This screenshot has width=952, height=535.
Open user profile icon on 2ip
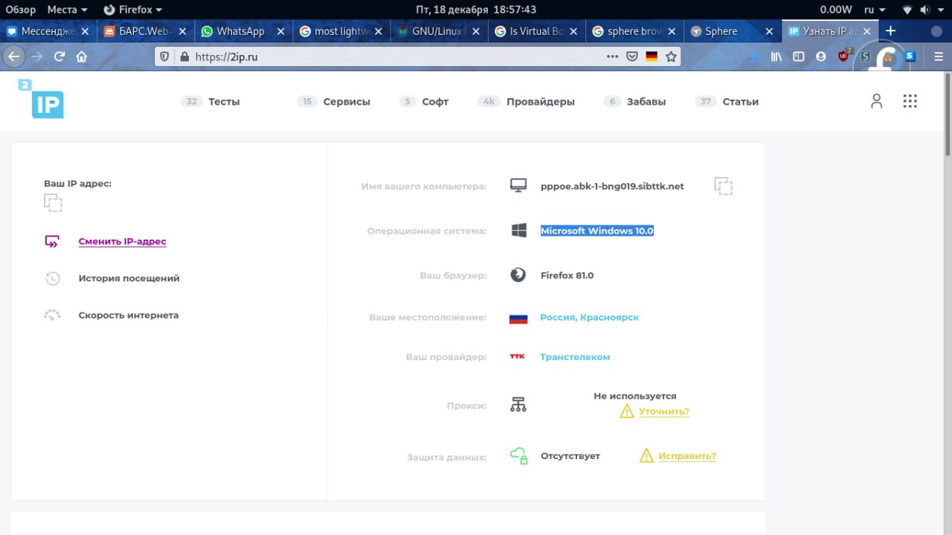pyautogui.click(x=876, y=101)
